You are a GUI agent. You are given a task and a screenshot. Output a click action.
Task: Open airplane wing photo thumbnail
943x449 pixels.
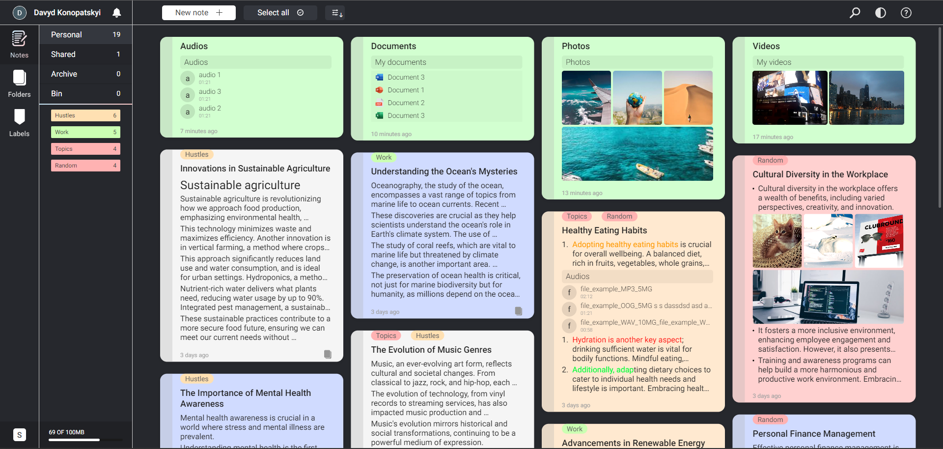point(586,98)
